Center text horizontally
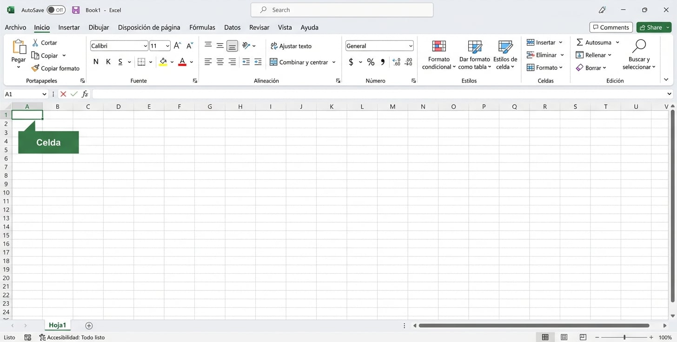Image resolution: width=677 pixels, height=342 pixels. point(220,62)
